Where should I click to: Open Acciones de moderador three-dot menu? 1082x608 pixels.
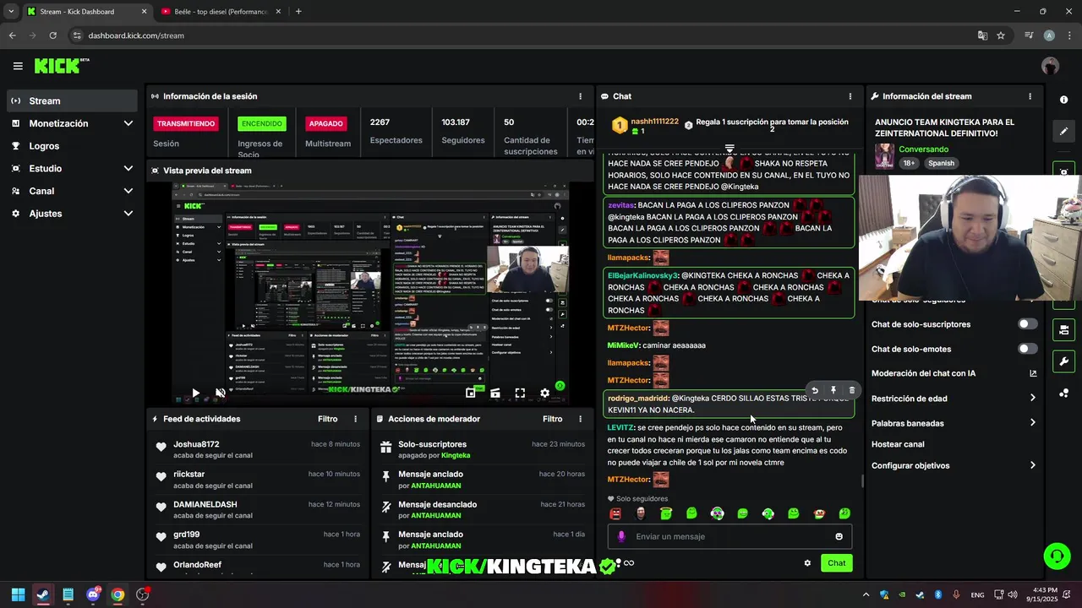click(x=580, y=419)
